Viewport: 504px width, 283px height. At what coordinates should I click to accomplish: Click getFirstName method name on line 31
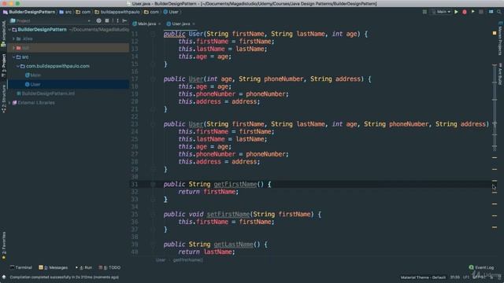235,184
